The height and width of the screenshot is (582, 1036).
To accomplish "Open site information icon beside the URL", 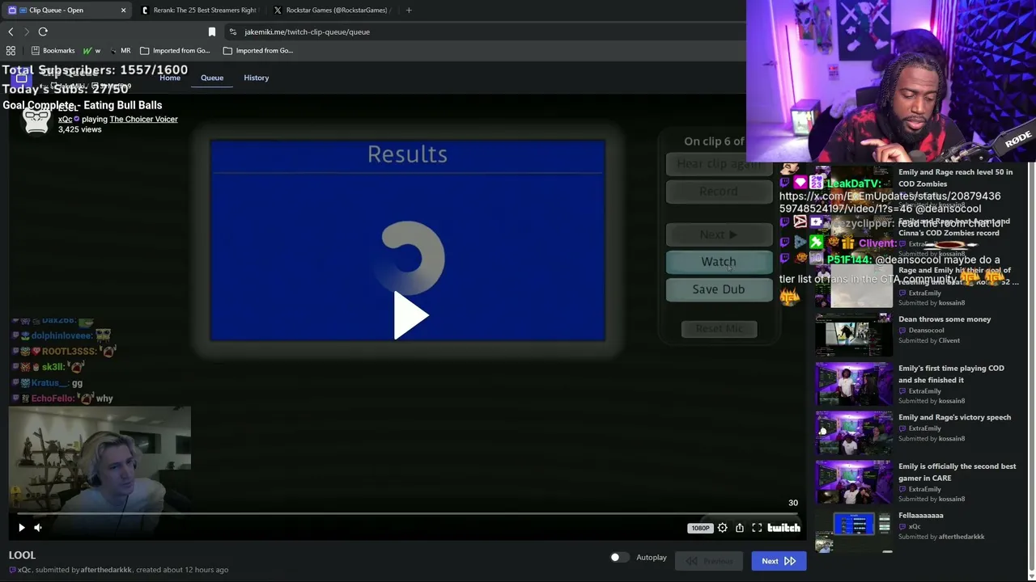I will coord(233,32).
